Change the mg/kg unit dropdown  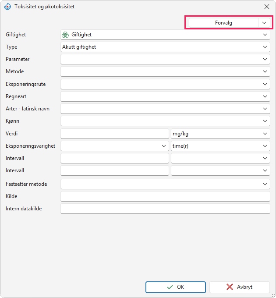pyautogui.click(x=220, y=134)
